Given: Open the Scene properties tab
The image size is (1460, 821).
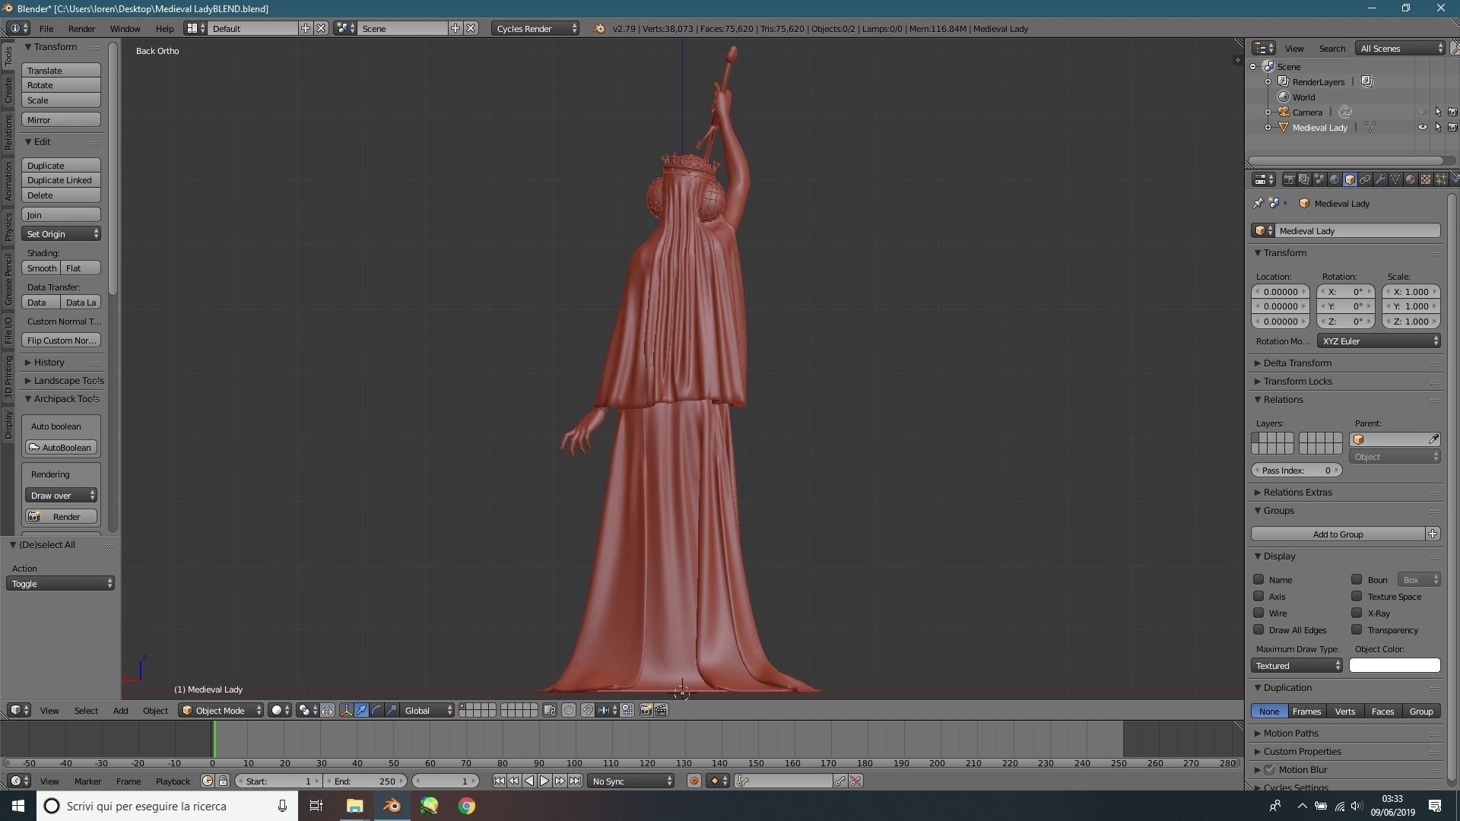Looking at the screenshot, I should (x=1319, y=179).
